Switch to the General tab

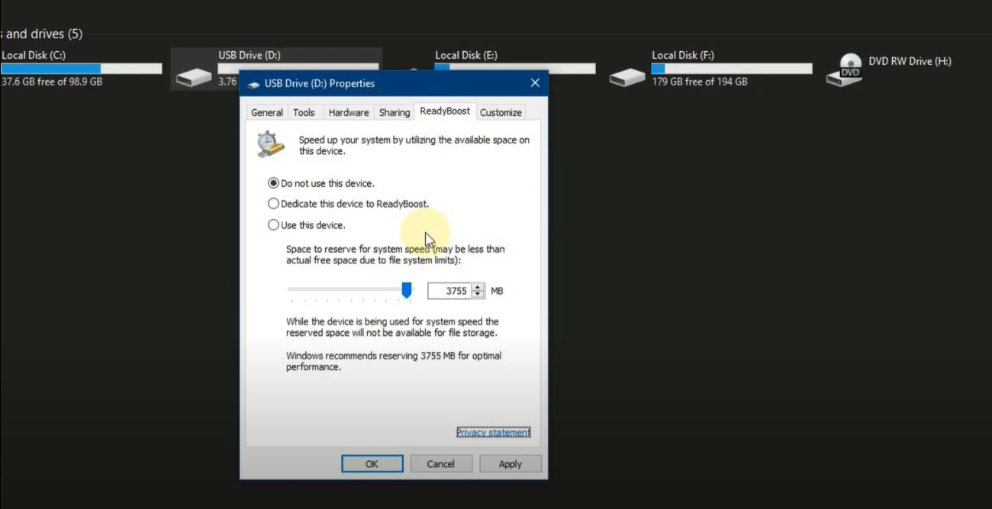click(266, 112)
